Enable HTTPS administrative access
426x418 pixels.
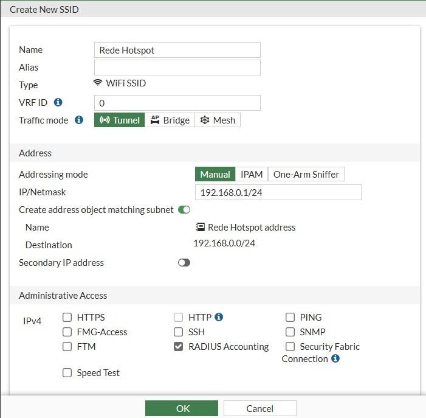pyautogui.click(x=67, y=318)
